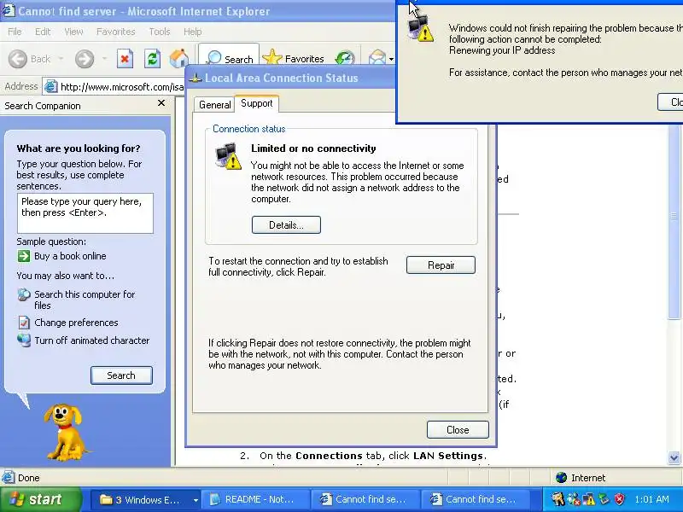Image resolution: width=683 pixels, height=512 pixels.
Task: Expand the Forward history dropdown arrow
Action: coord(104,59)
